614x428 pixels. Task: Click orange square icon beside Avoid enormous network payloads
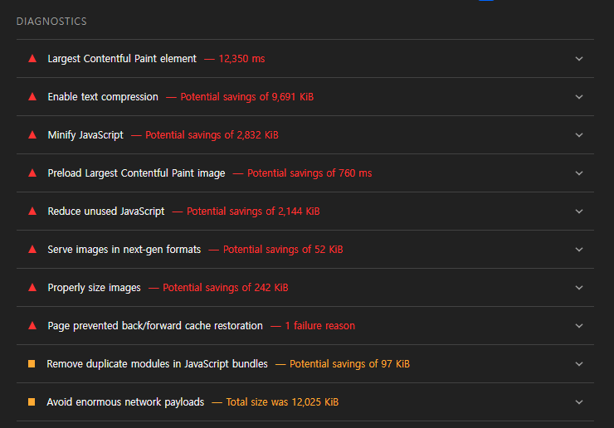(x=32, y=402)
